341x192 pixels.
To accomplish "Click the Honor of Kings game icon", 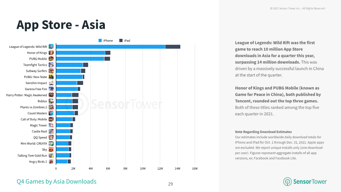I will (51, 52).
